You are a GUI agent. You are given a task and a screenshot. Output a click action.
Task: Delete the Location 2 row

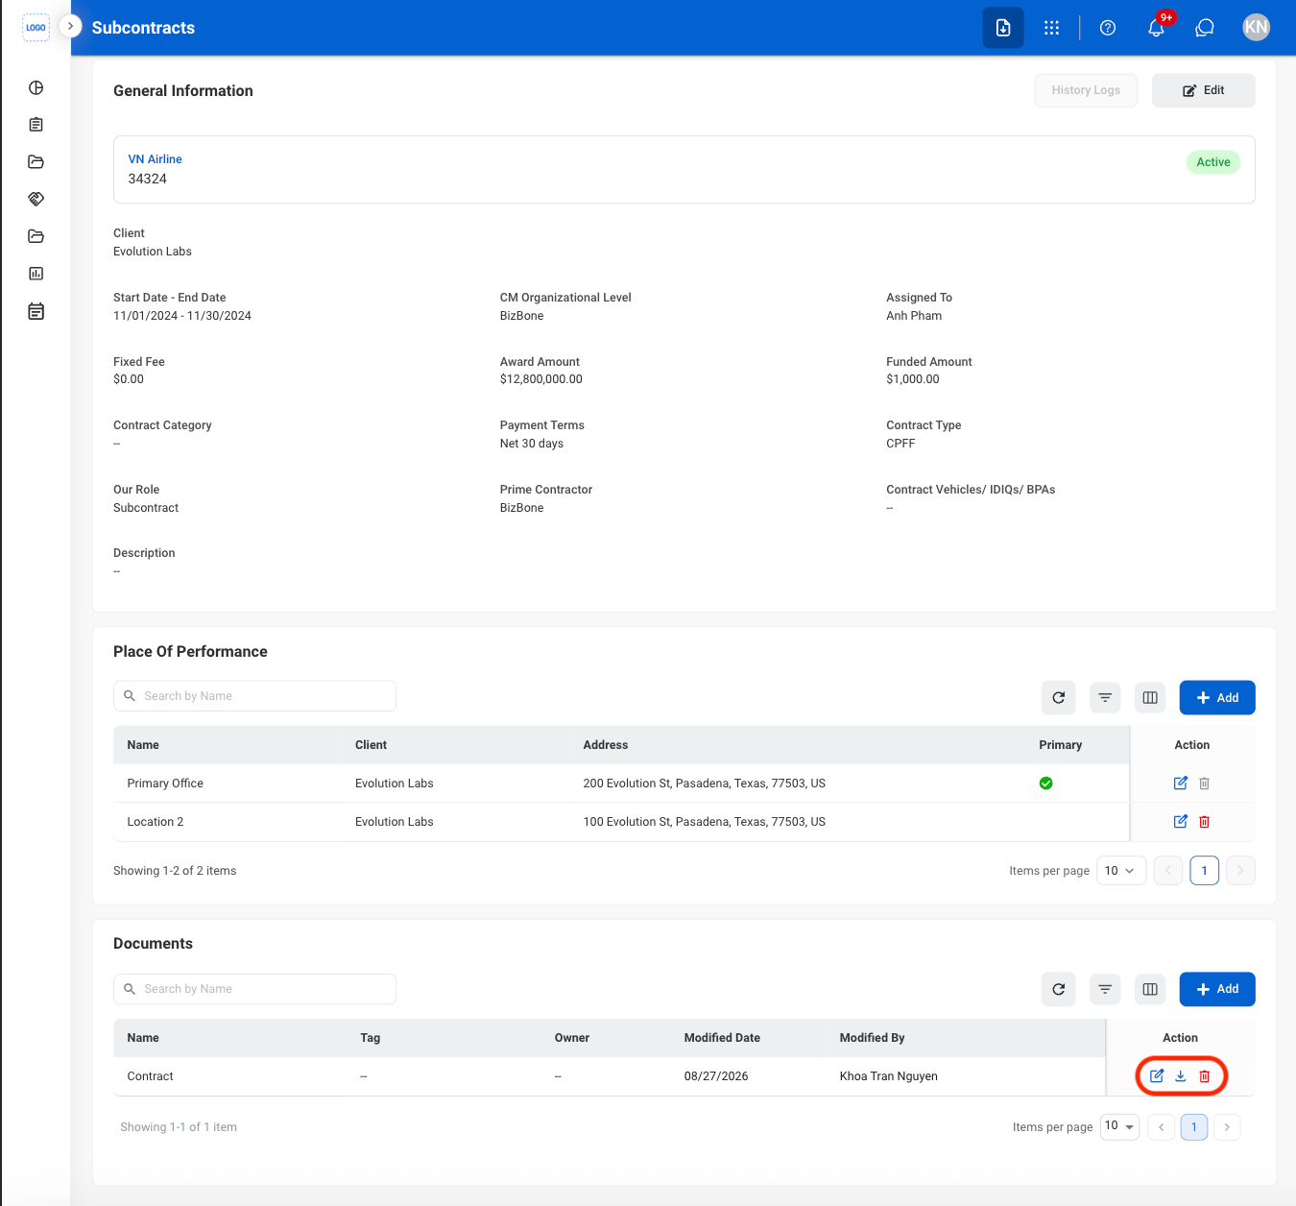coord(1205,822)
